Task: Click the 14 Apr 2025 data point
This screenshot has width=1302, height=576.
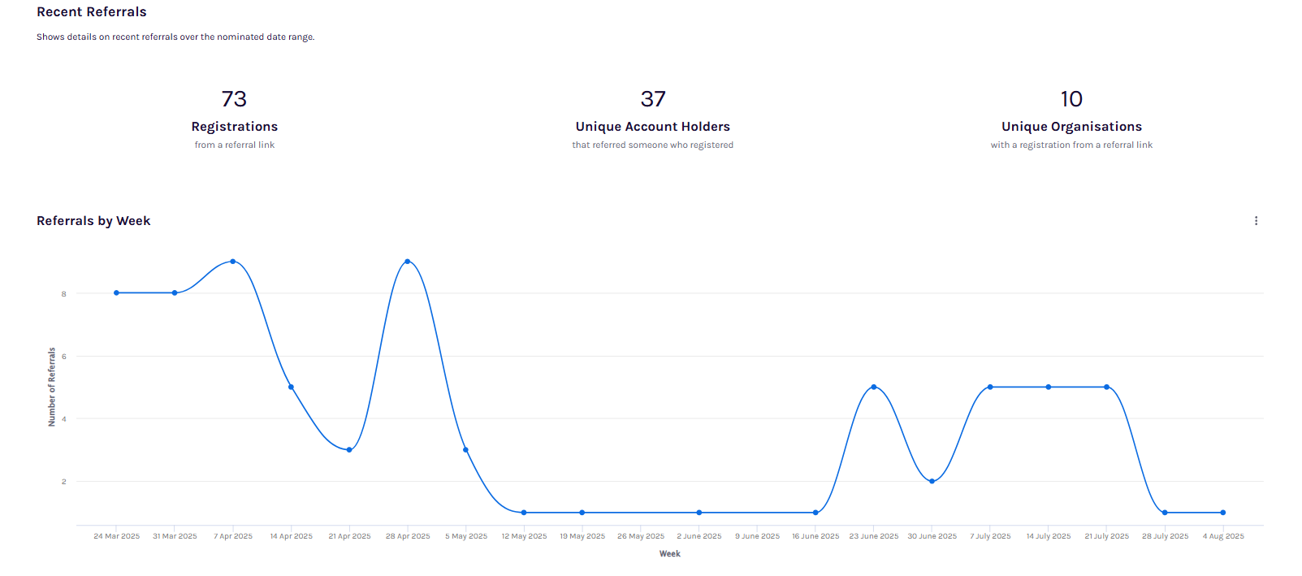Action: 291,387
